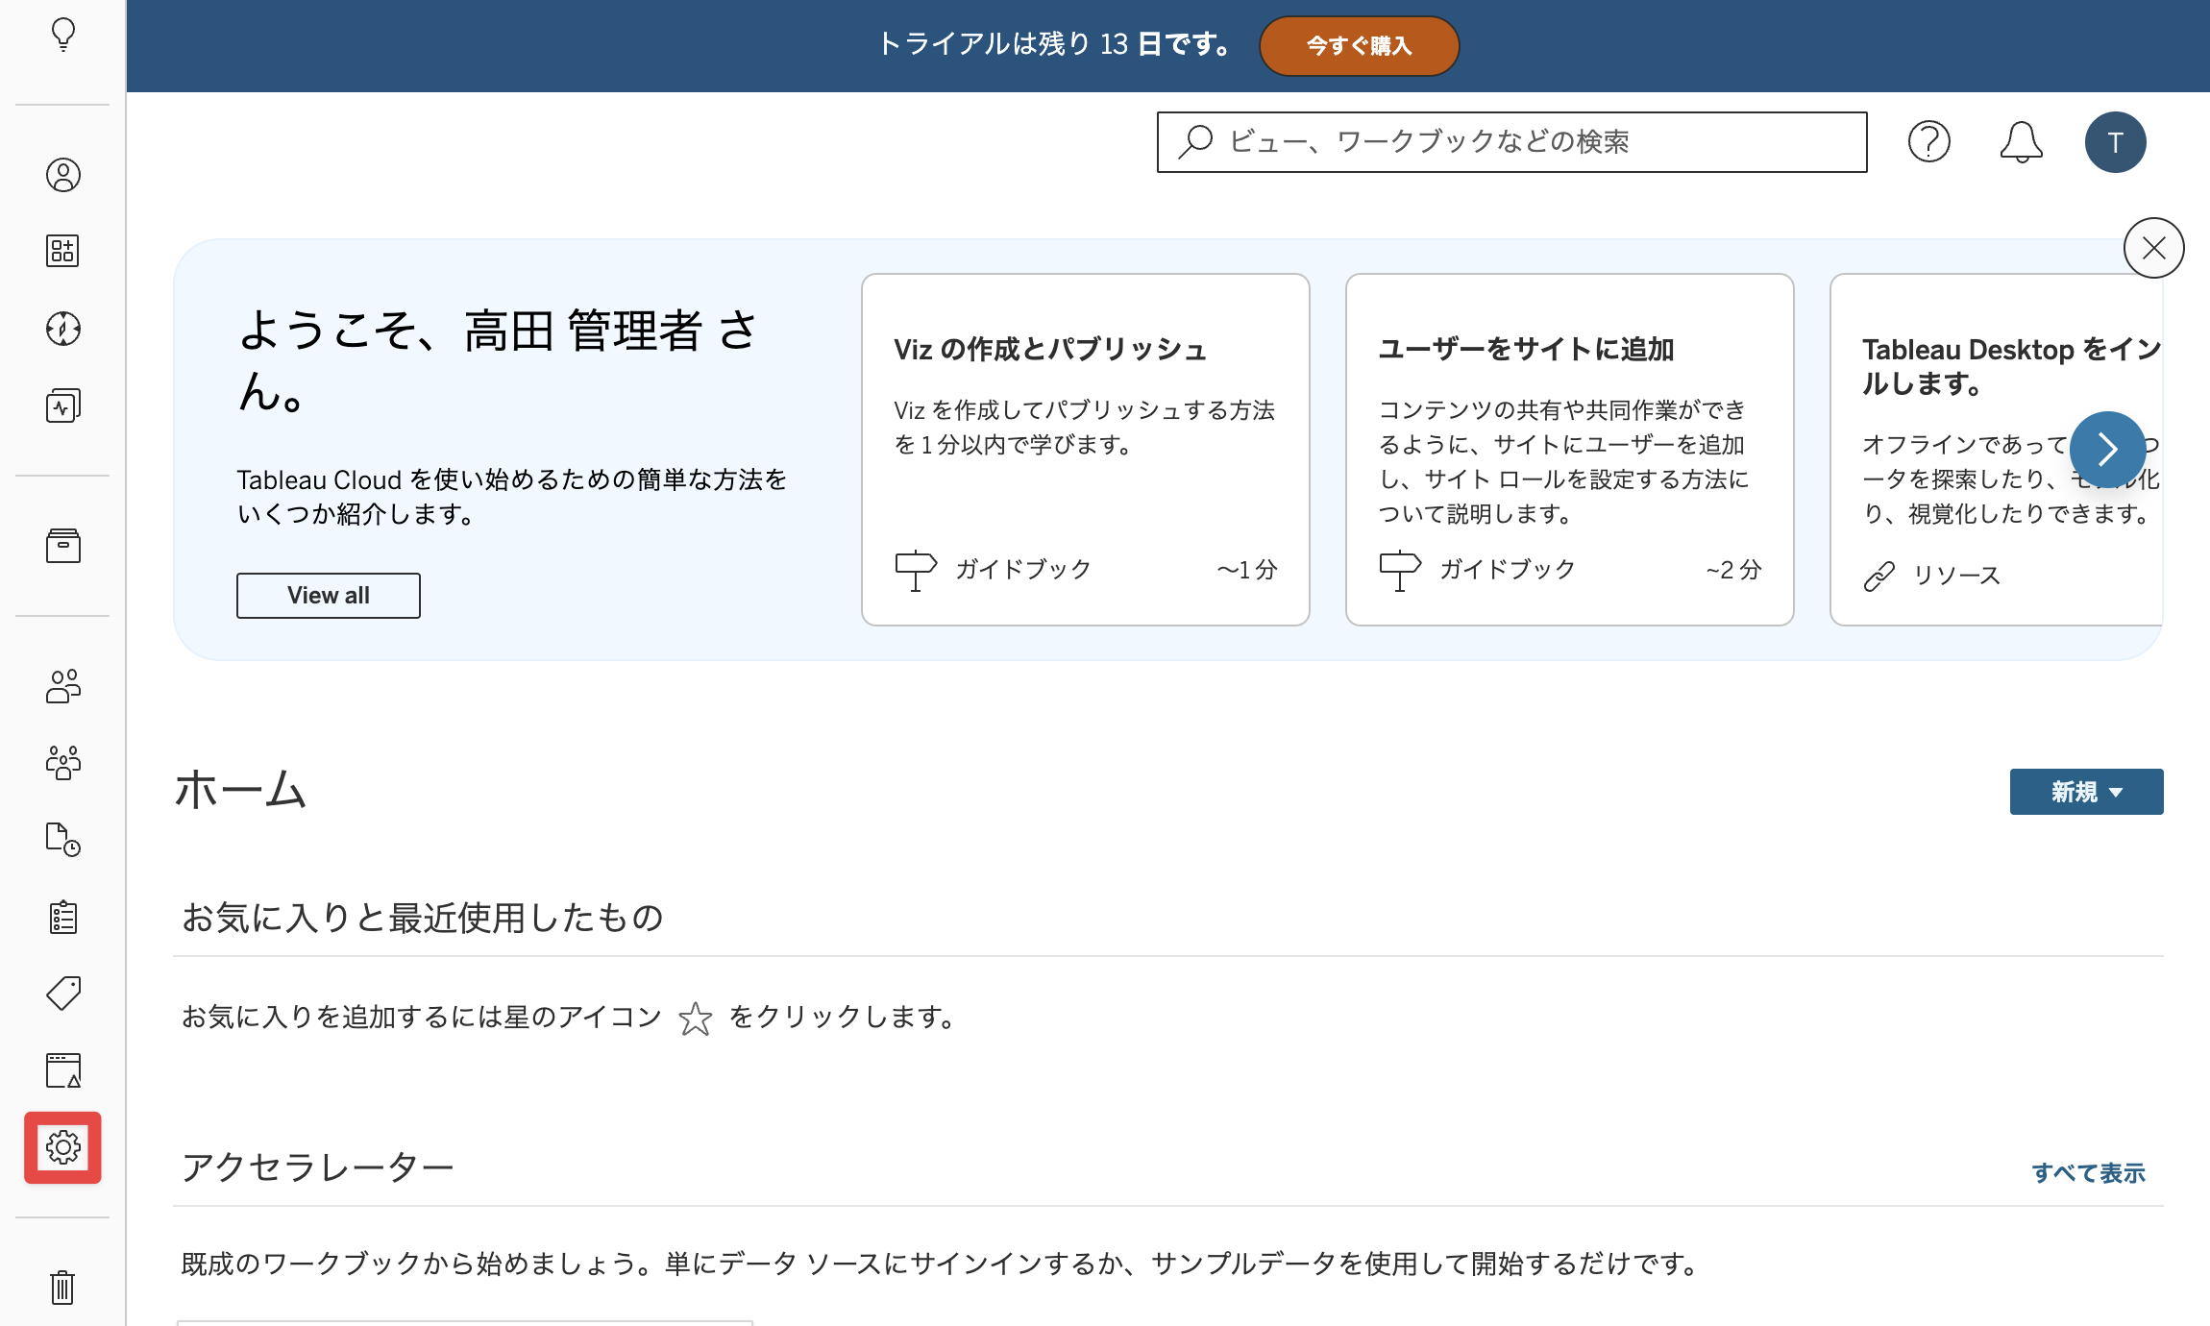Open the collections grid icon in the sidebar

[x=63, y=251]
